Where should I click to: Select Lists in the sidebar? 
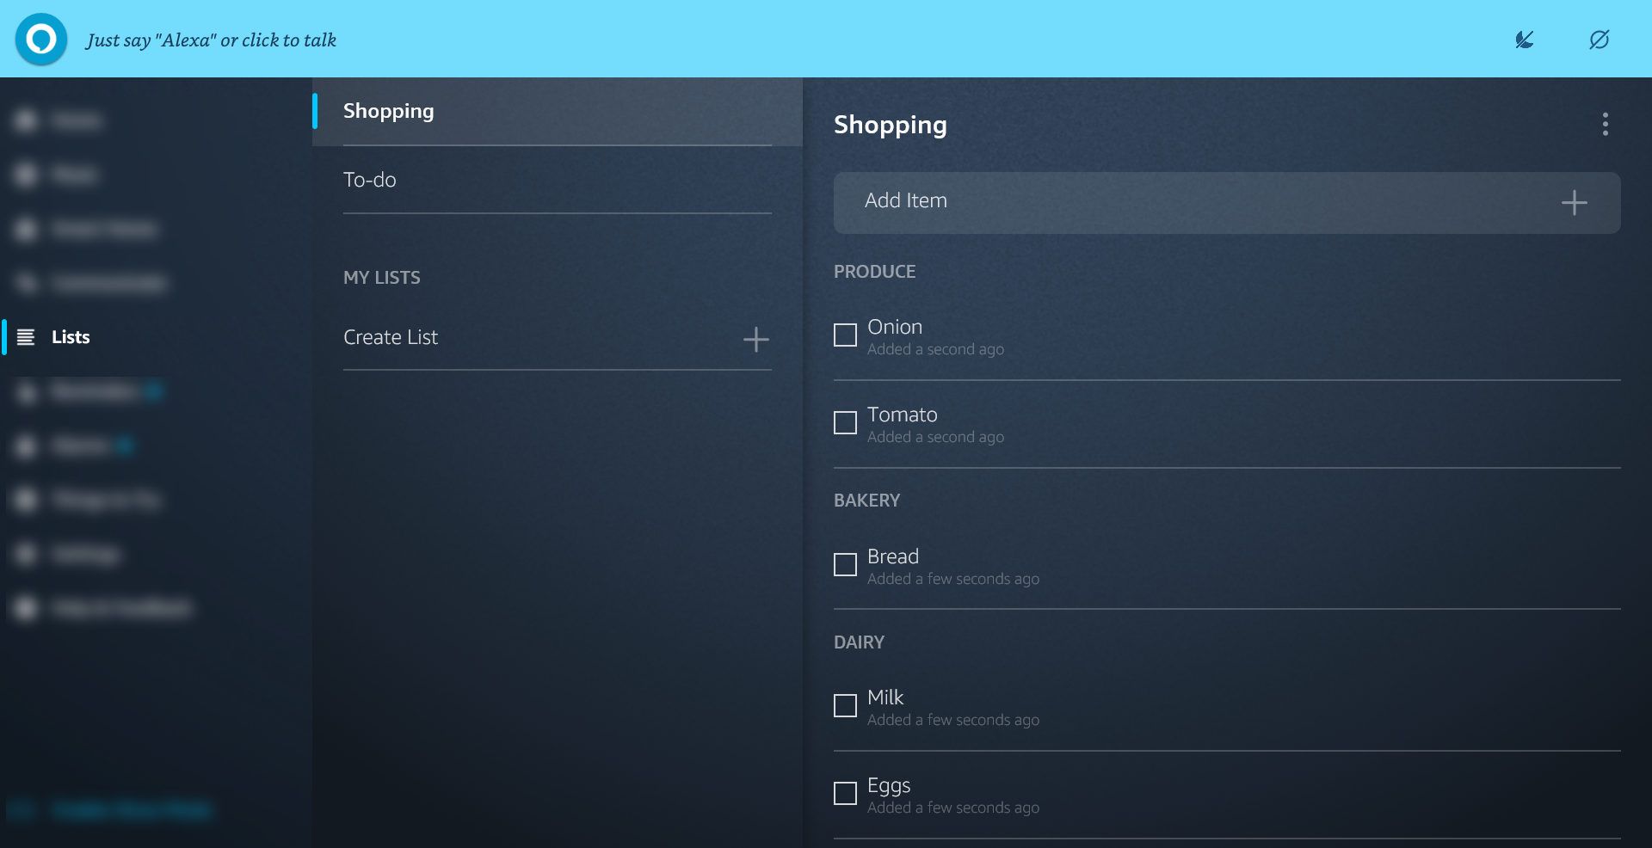click(x=71, y=337)
